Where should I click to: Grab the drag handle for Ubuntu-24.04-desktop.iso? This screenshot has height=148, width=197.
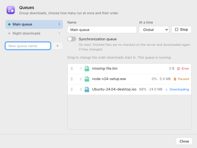coord(72,89)
